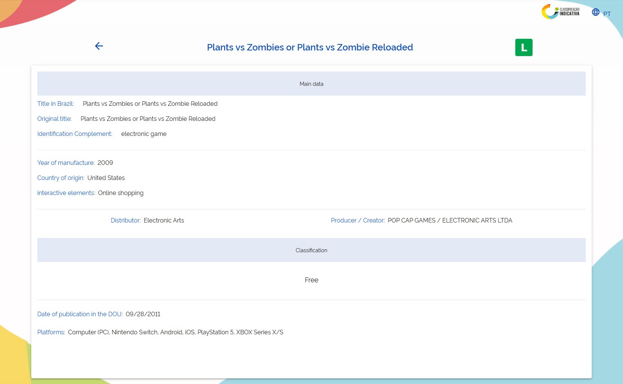The image size is (623, 384).
Task: Click the Platforms label
Action: point(51,332)
